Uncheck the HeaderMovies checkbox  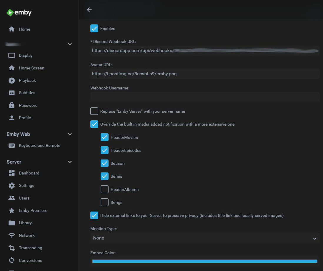pos(104,137)
